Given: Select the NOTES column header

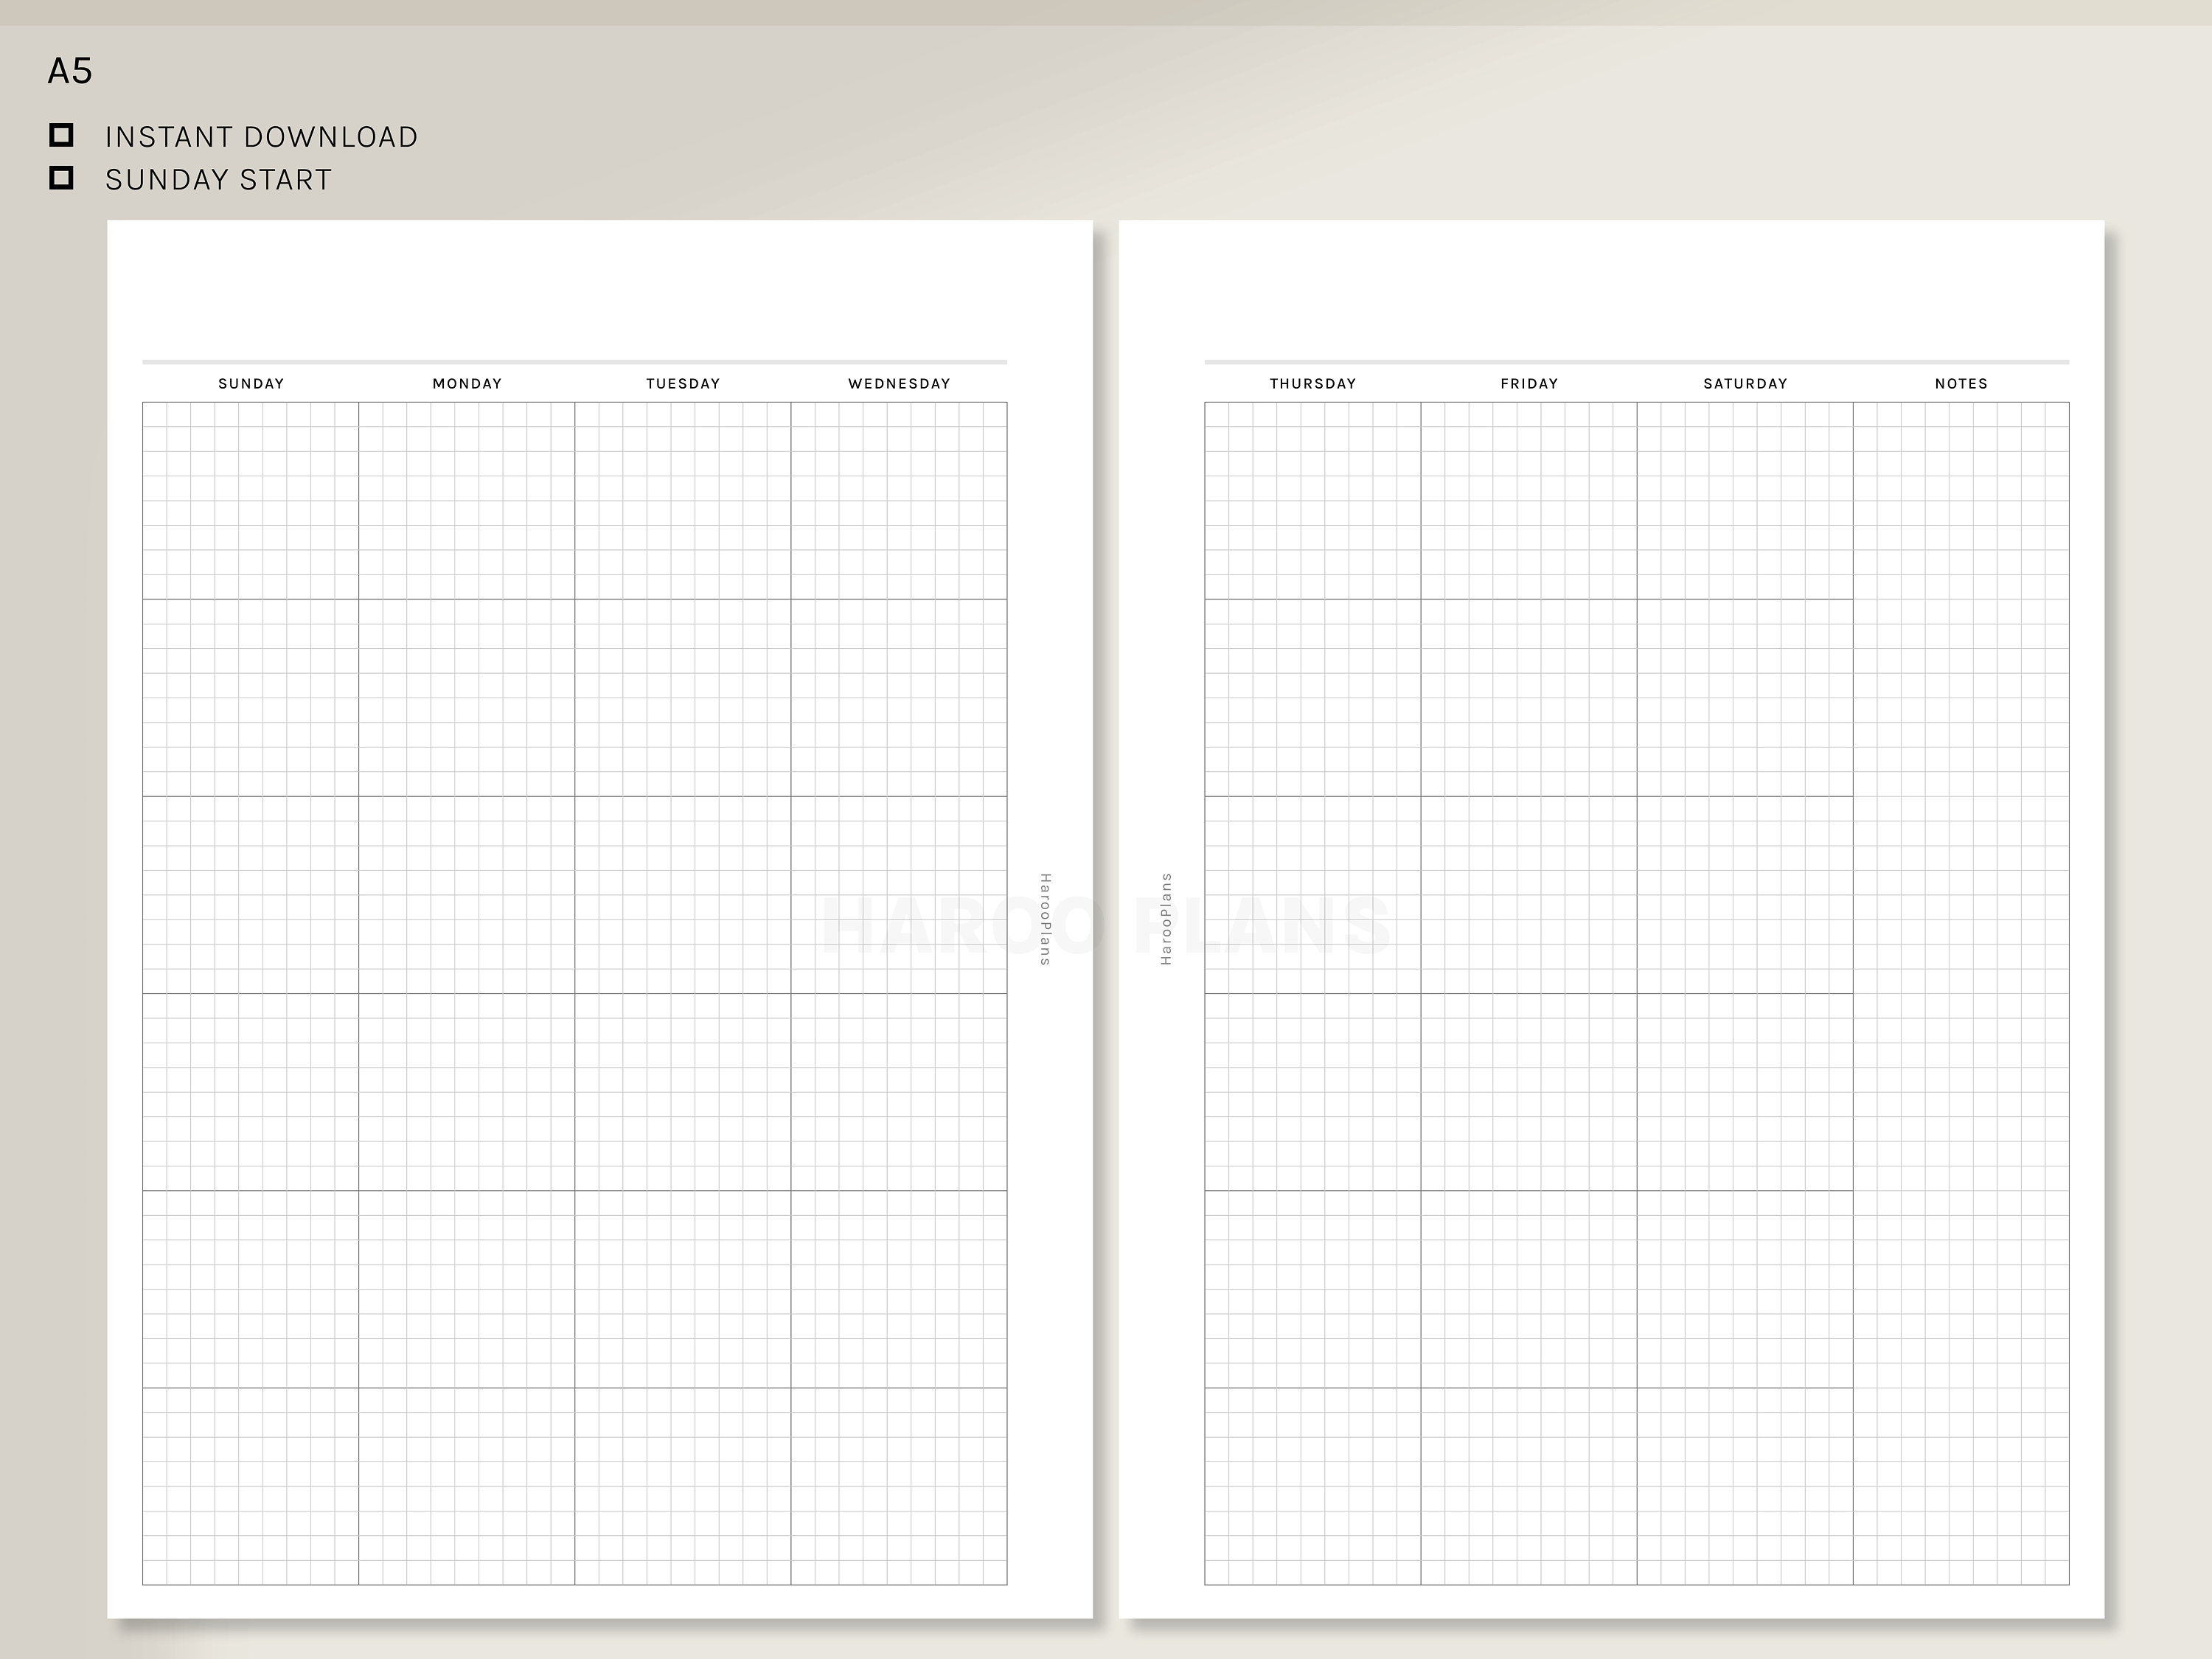Looking at the screenshot, I should pos(1961,384).
